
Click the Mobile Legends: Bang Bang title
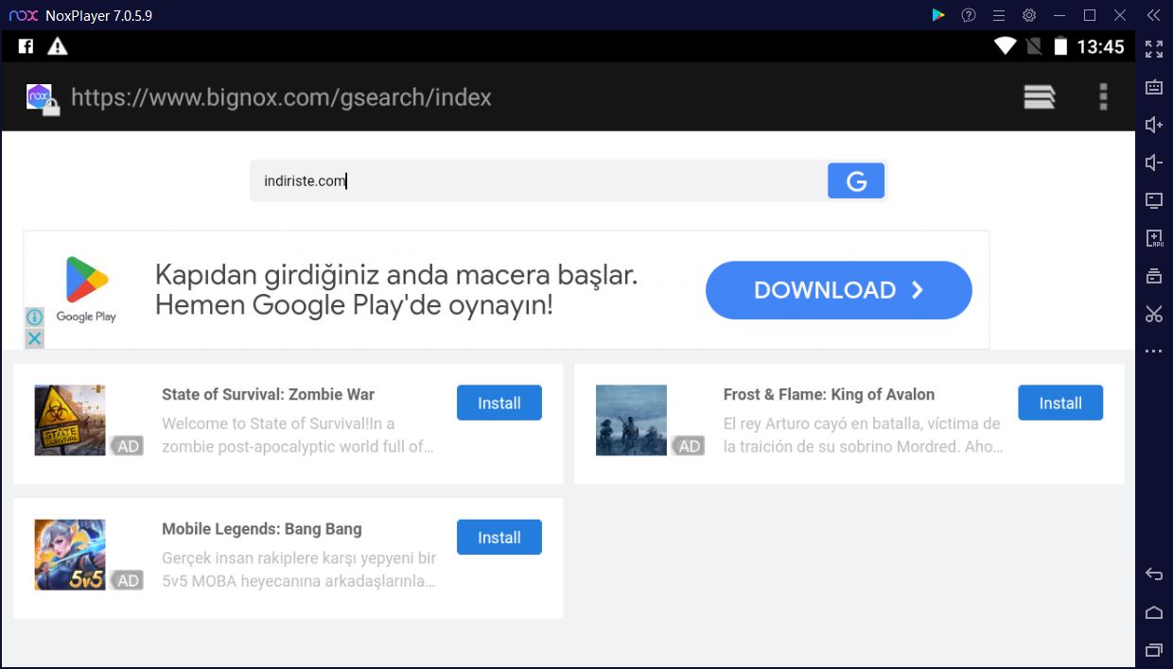[x=262, y=528]
